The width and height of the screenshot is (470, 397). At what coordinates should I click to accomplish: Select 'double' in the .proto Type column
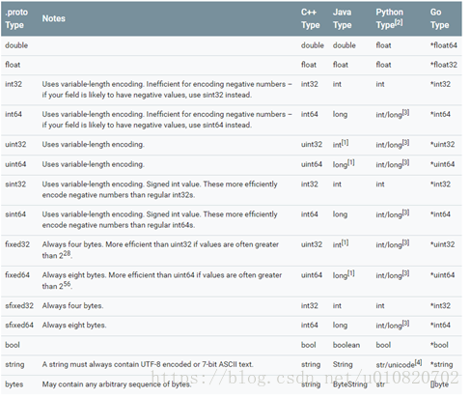(x=16, y=45)
